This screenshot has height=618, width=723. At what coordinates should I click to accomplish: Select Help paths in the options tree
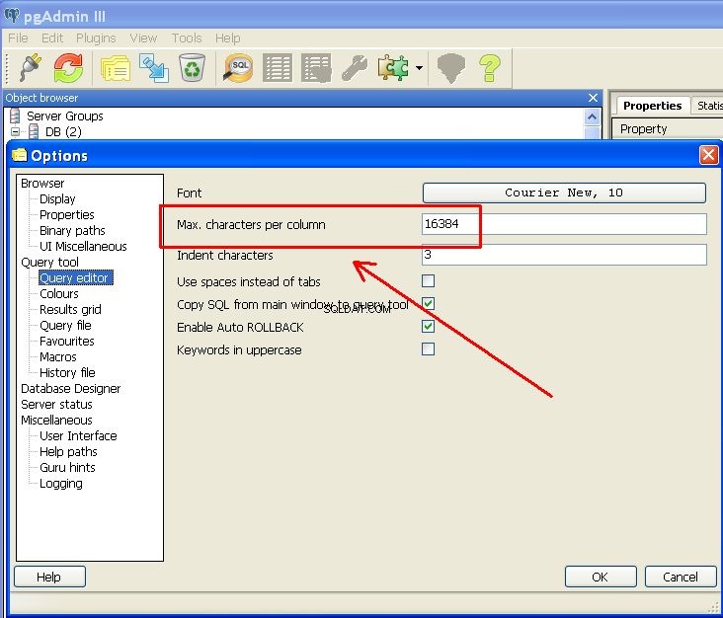[68, 451]
